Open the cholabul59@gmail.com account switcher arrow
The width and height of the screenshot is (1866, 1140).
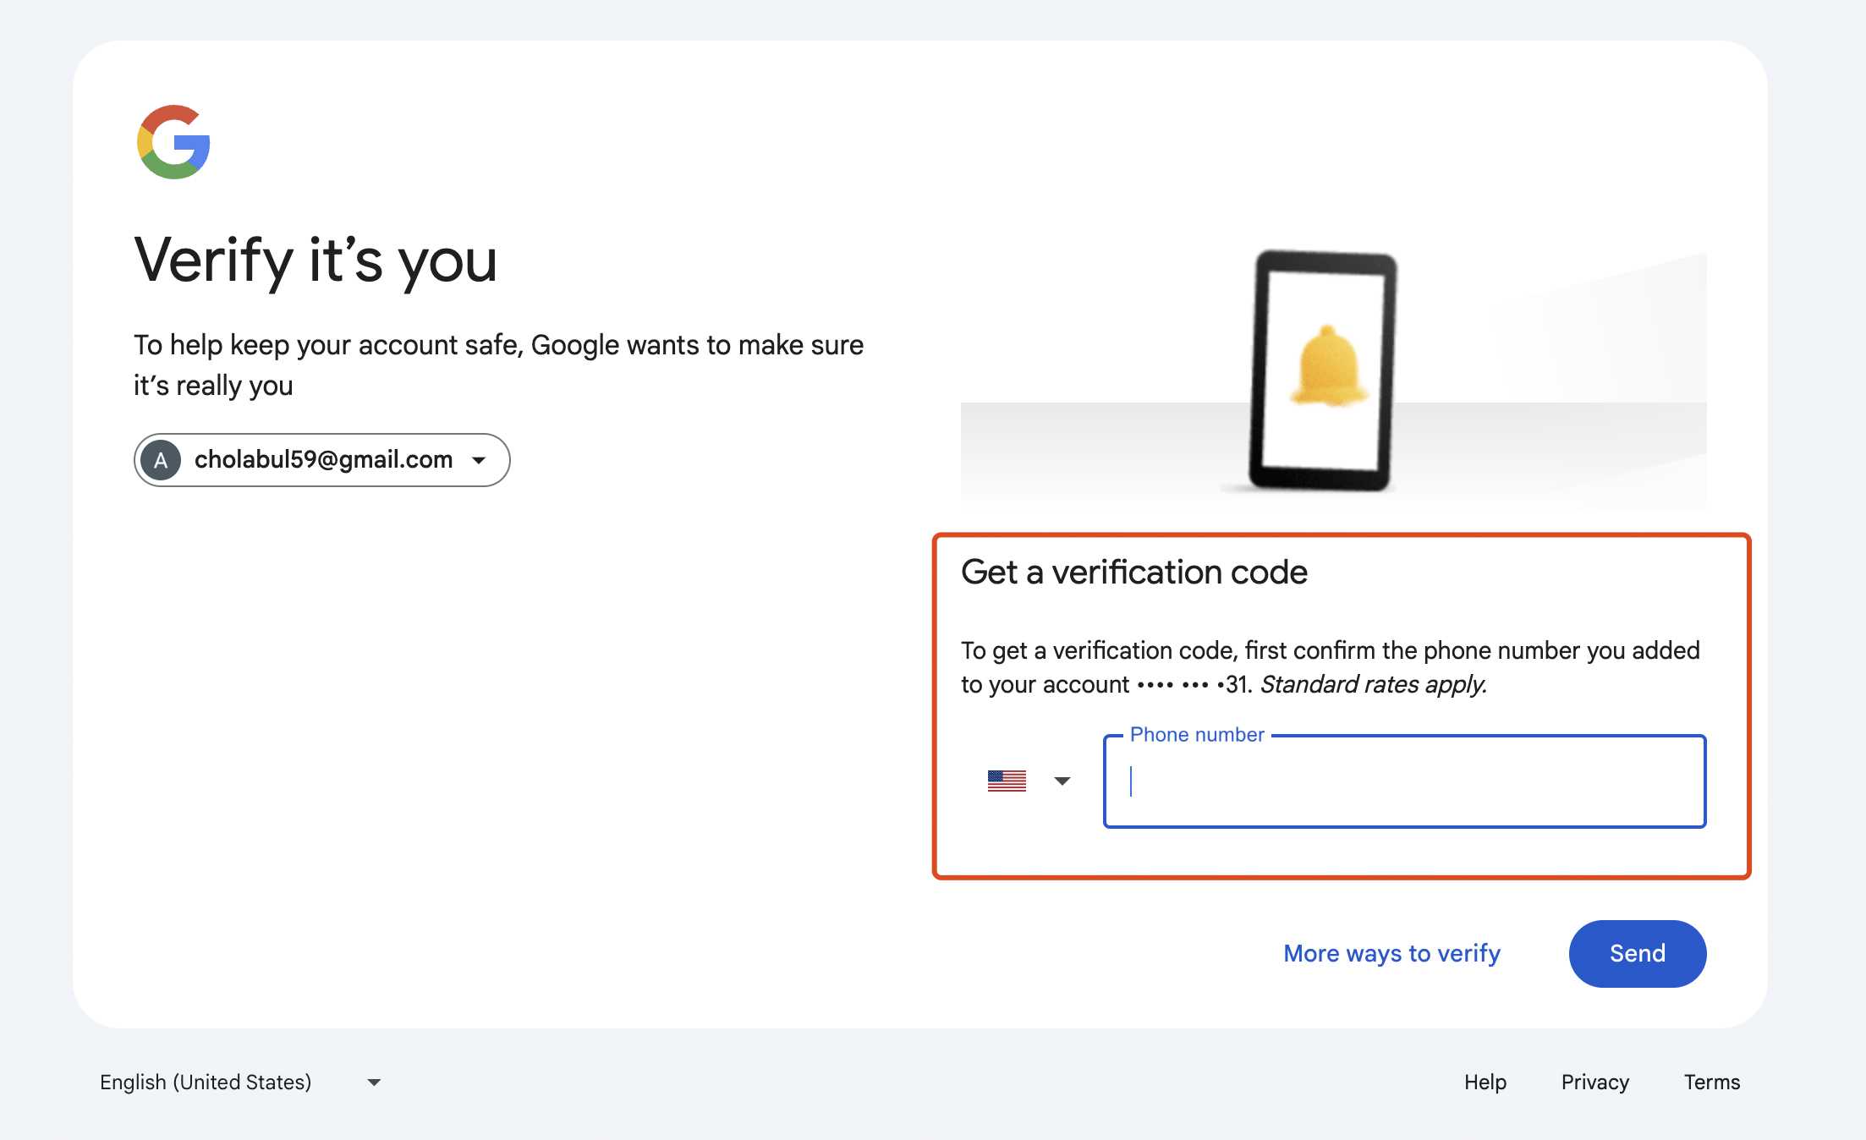(x=479, y=460)
